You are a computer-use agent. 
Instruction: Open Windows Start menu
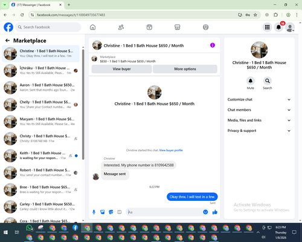(5, 232)
